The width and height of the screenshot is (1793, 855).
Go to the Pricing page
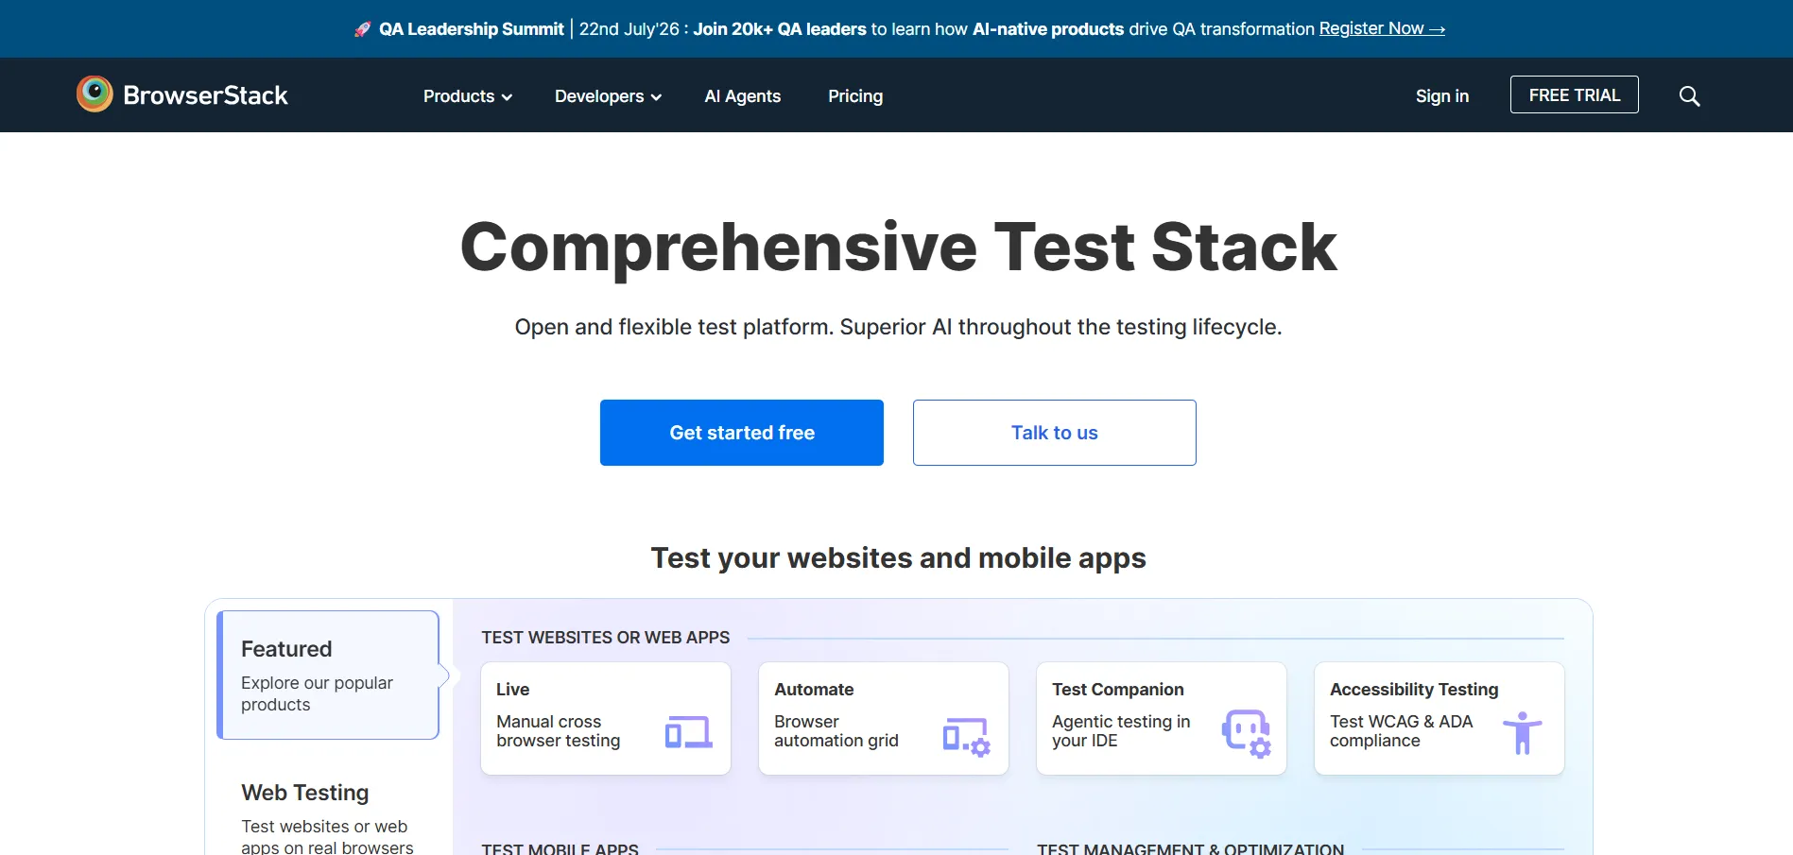coord(855,96)
